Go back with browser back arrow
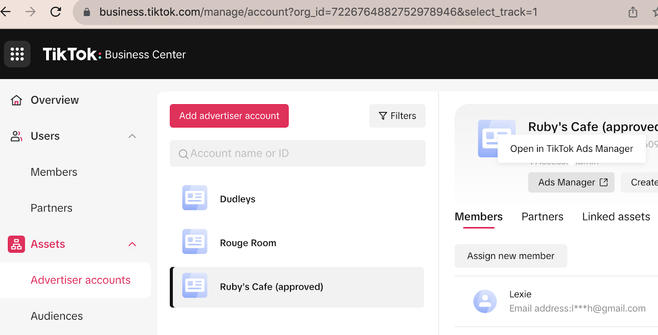This screenshot has width=658, height=335. click(6, 12)
